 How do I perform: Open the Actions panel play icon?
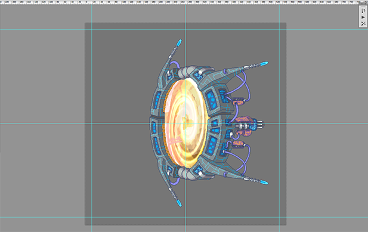(x=363, y=17)
